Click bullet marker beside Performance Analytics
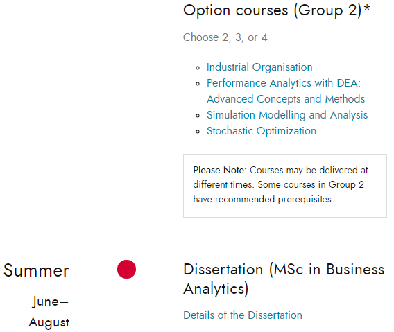The height and width of the screenshot is (332, 394). pyautogui.click(x=198, y=84)
